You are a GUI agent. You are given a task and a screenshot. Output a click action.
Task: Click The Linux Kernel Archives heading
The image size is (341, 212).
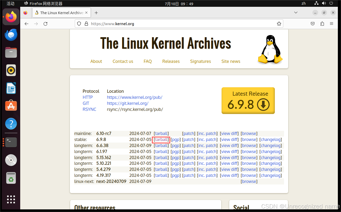(166, 43)
